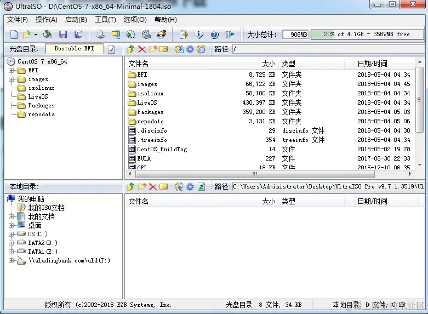Sort disc files by 文件名 column header

click(x=180, y=64)
